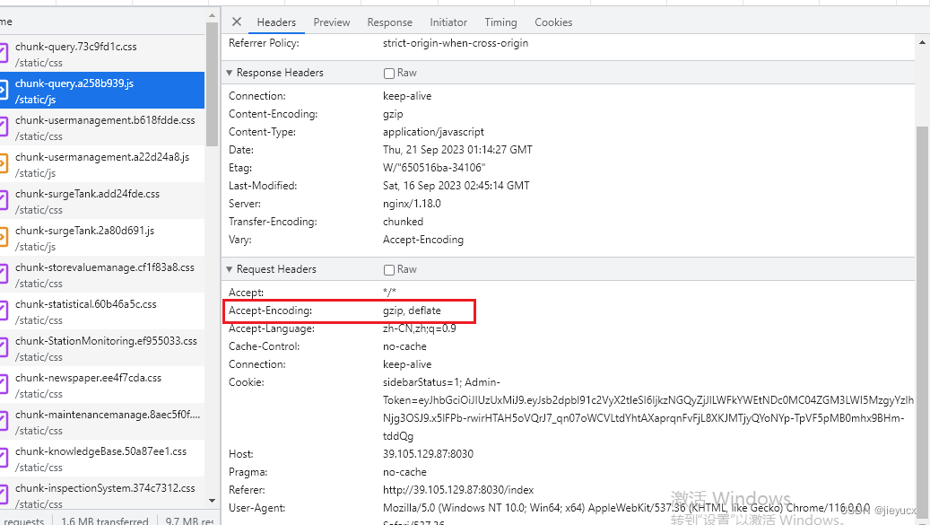
Task: Collapse the Request Headers section
Action: (x=230, y=269)
